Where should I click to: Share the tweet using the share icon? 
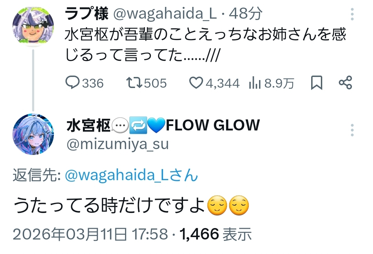(x=345, y=82)
